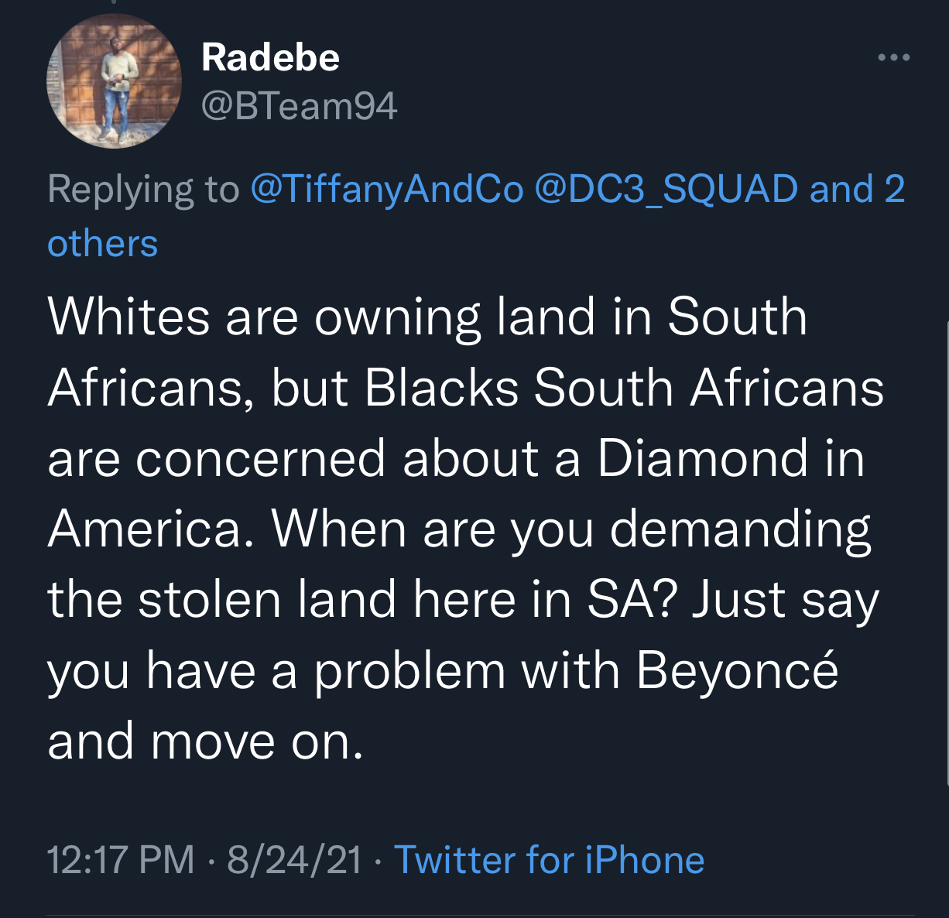Click the word Blacks in the tweet
The width and height of the screenshot is (949, 918).
[441, 388]
